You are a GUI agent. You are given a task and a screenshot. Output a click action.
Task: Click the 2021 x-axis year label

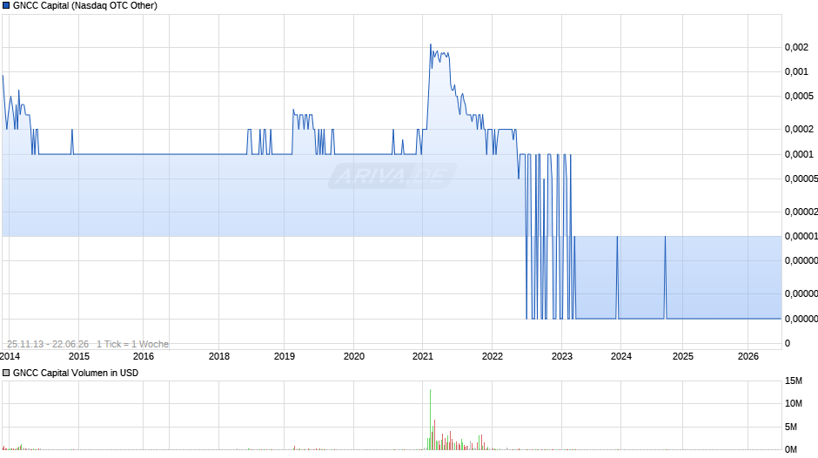tap(423, 356)
